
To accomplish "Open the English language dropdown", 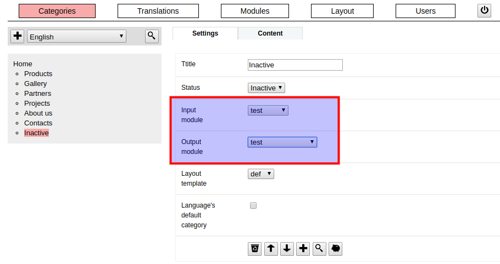I will click(x=76, y=36).
